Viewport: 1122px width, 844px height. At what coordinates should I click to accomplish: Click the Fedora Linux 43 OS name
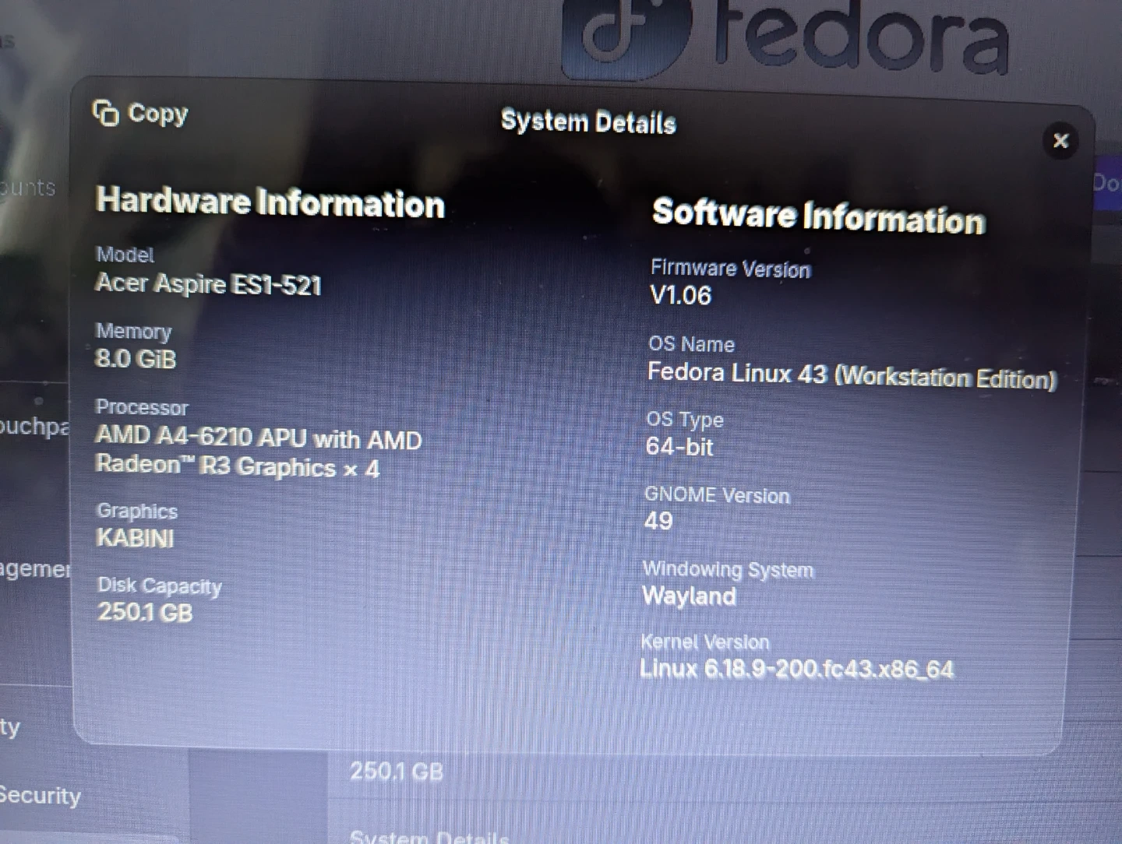coord(851,375)
